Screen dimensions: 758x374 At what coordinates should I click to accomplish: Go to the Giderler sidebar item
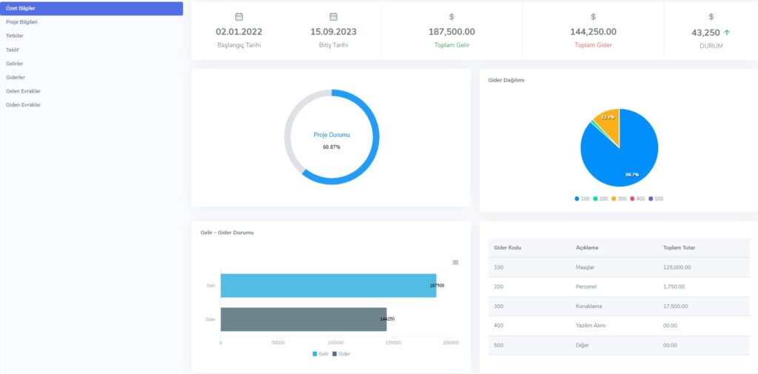click(16, 77)
